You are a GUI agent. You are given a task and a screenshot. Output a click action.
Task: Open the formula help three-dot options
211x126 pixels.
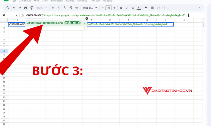pos(84,28)
